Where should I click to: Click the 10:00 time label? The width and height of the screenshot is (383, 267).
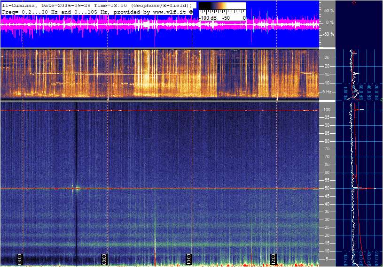coord(188,259)
